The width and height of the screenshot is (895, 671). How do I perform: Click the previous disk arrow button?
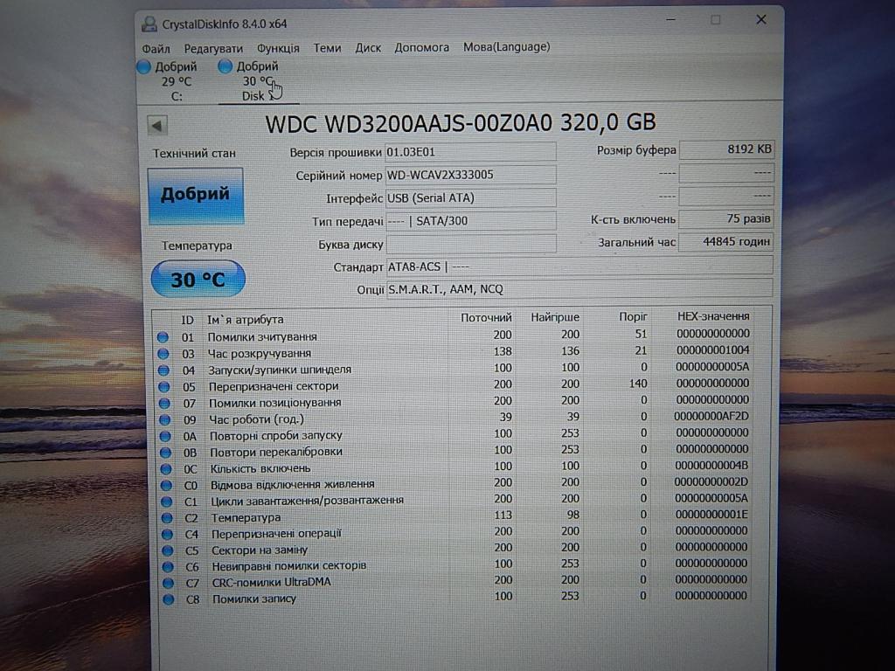(157, 125)
